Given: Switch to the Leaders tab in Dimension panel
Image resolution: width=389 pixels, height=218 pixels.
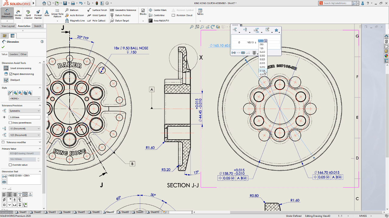Looking at the screenshot, I should [x=13, y=54].
